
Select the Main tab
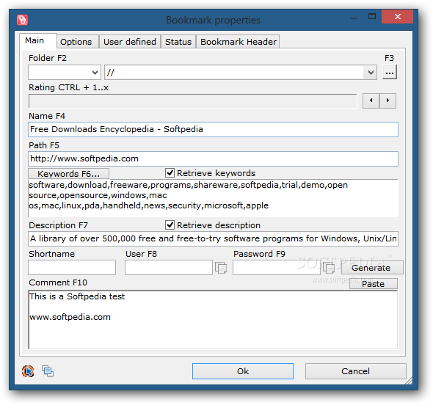(38, 40)
